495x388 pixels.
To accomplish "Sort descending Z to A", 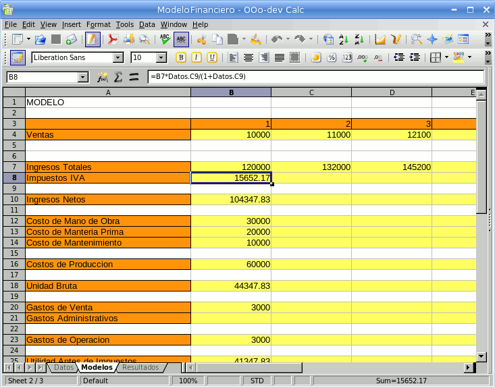I will 359,39.
